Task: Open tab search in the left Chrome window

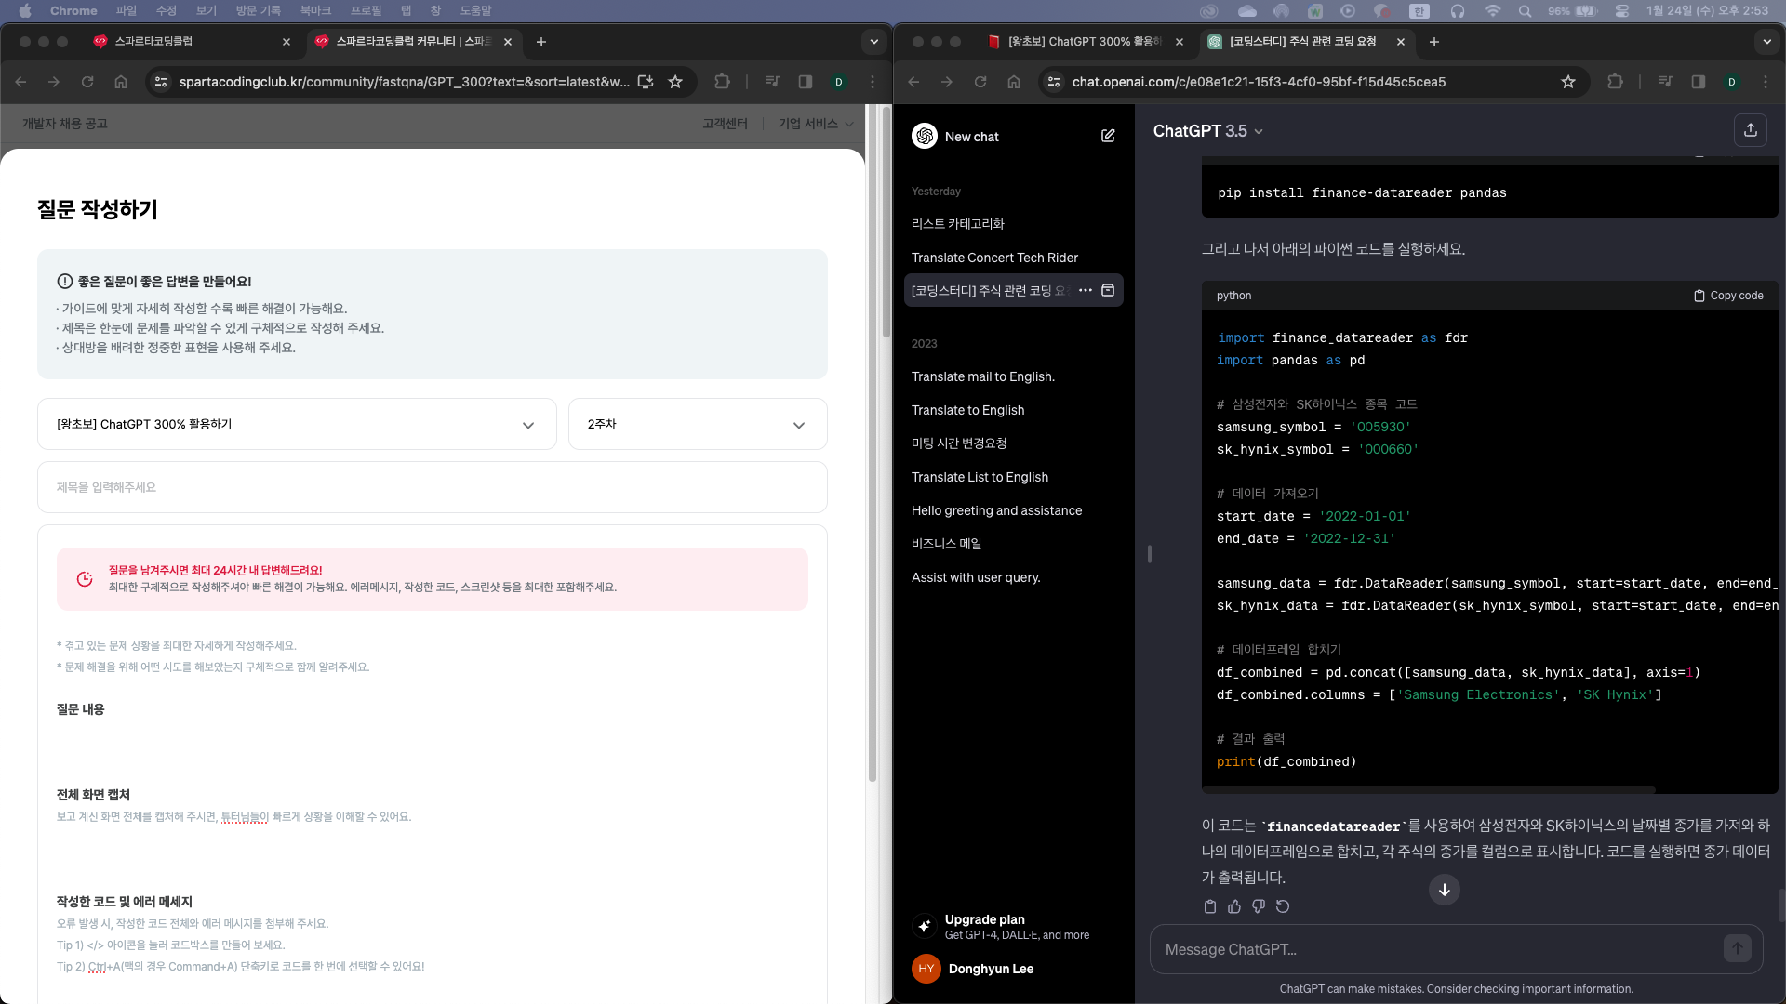Action: [x=873, y=42]
